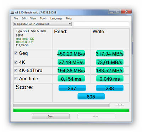Open the Tigo SSD drive selection dropdown

point(42,24)
